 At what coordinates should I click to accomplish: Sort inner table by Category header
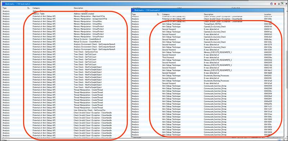coord(166,14)
